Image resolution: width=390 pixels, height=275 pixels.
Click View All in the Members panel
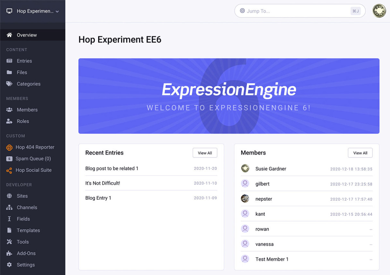[x=360, y=153]
